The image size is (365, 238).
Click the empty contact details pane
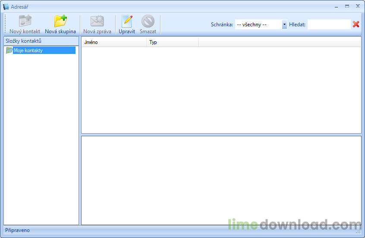point(221,180)
